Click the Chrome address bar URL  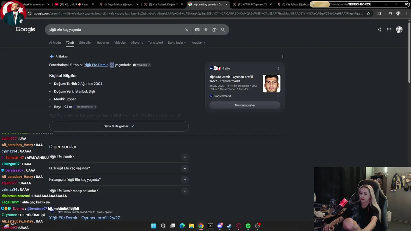point(198,13)
